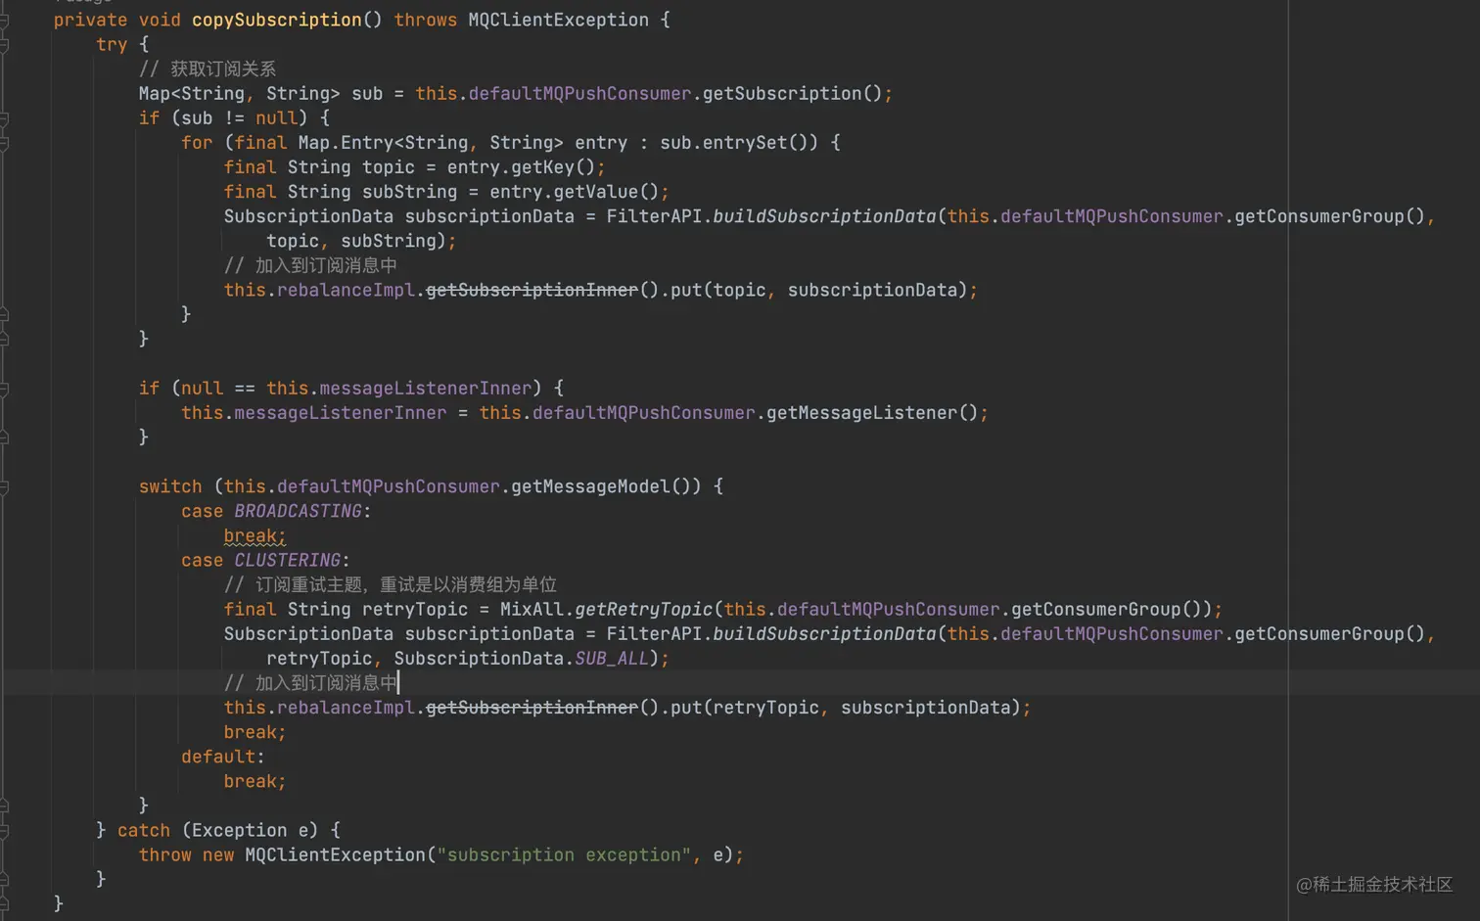Click 'Map<String, String> sub' declaration

pos(260,93)
